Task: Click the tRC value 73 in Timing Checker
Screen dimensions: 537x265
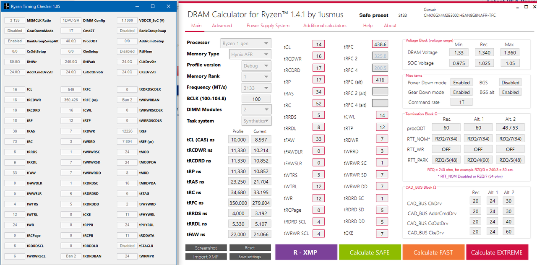Action: pyautogui.click(x=15, y=142)
